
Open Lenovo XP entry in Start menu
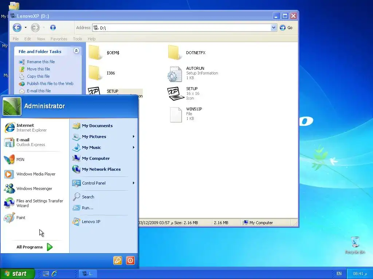(x=104, y=222)
